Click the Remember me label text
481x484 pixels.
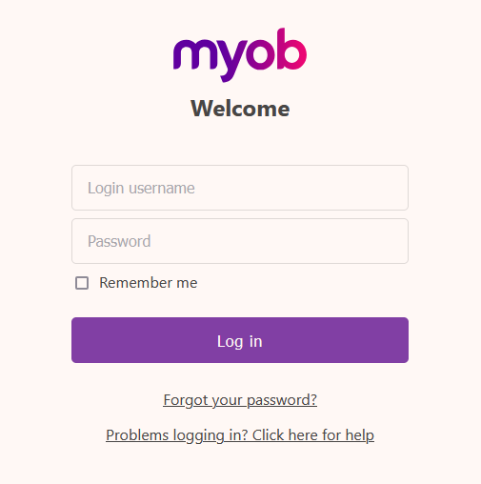point(149,283)
